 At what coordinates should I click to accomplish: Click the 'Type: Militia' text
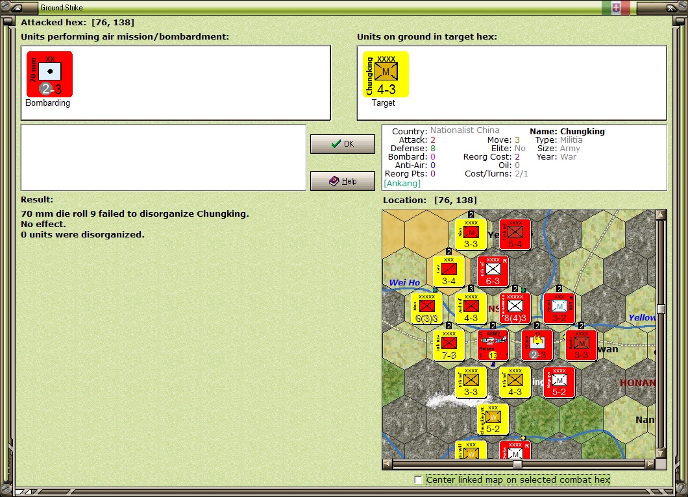point(559,140)
